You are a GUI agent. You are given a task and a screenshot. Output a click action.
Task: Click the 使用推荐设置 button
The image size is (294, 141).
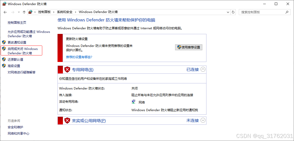tap(189, 47)
